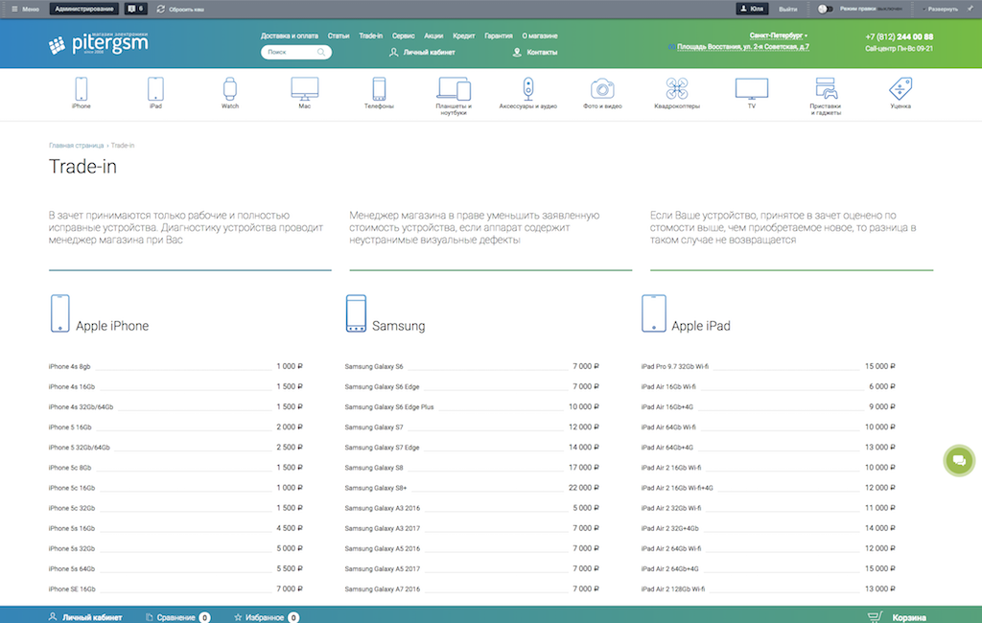Open the TV category icon

[x=752, y=89]
